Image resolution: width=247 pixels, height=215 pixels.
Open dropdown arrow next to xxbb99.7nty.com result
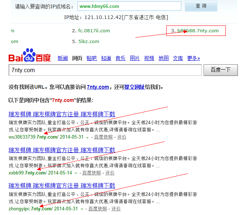[76, 173]
